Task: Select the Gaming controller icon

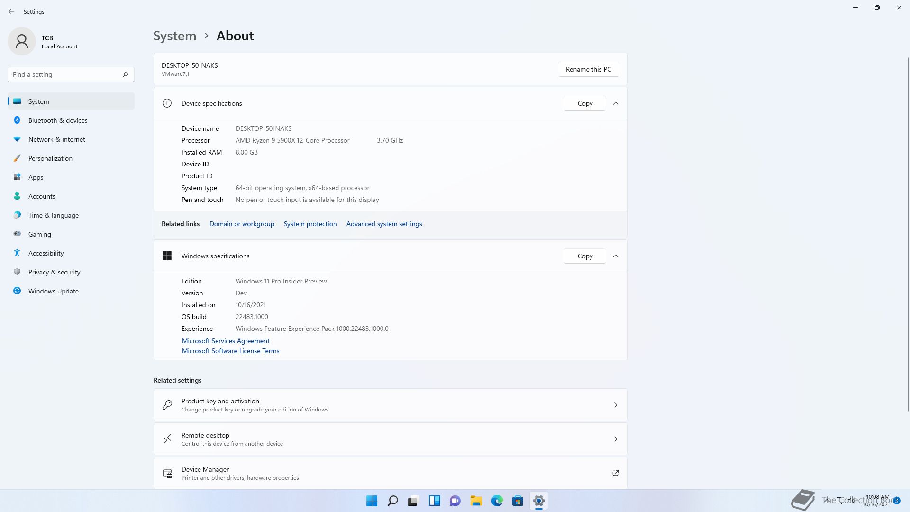Action: (x=17, y=234)
